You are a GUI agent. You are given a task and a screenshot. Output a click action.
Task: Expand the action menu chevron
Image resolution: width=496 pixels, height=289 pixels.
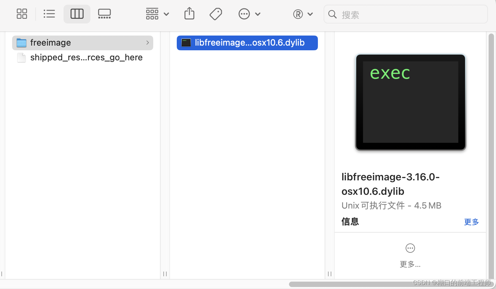tap(258, 14)
